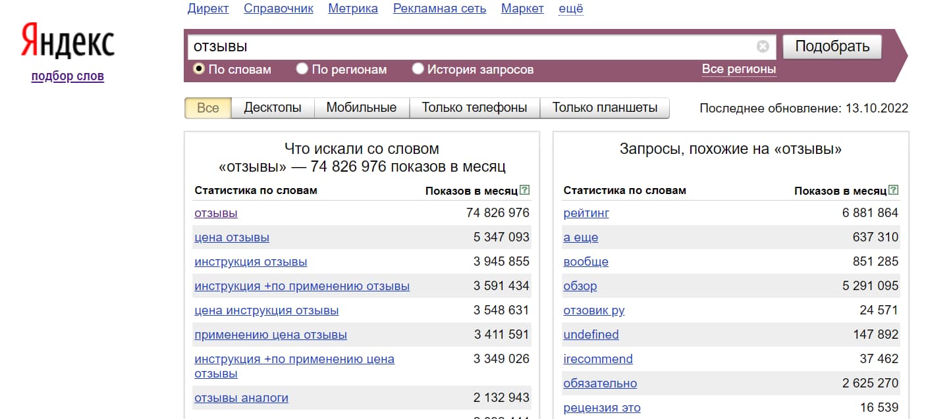Open the «рейтинг» similar query link
Screen dimensions: 926x419
click(586, 213)
